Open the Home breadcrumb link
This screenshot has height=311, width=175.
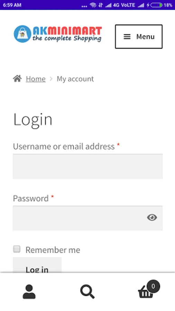click(36, 79)
